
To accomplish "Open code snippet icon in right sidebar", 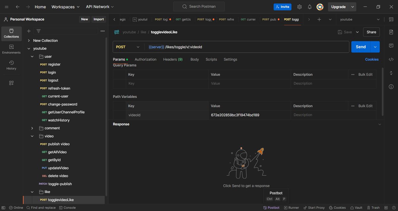I will point(391,60).
